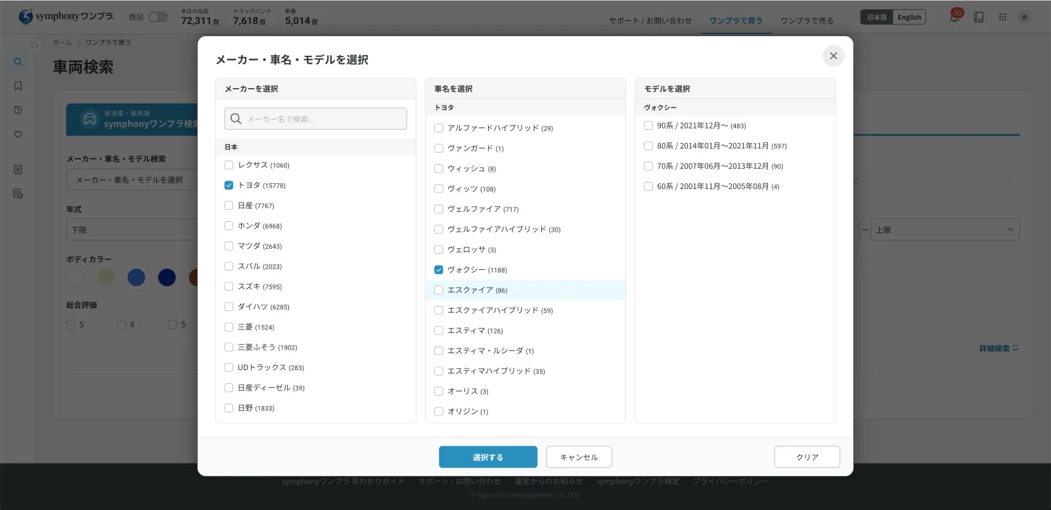
Task: Open the ワンプラで買う tab
Action: (736, 20)
